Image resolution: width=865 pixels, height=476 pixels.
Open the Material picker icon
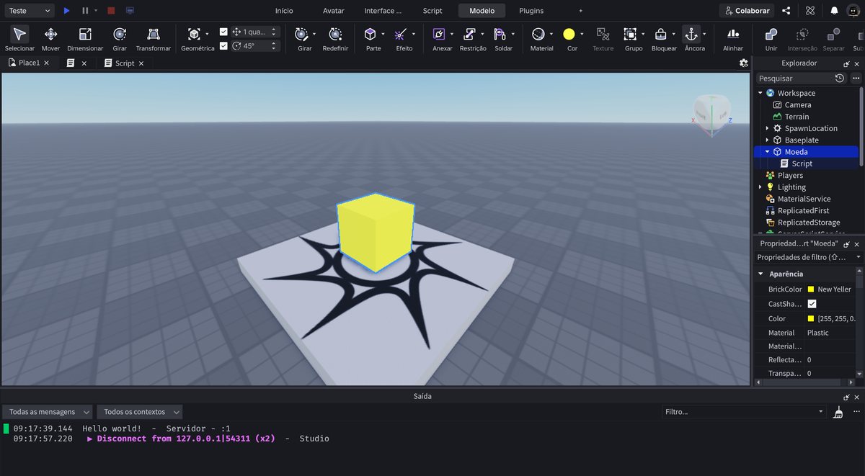(538, 34)
